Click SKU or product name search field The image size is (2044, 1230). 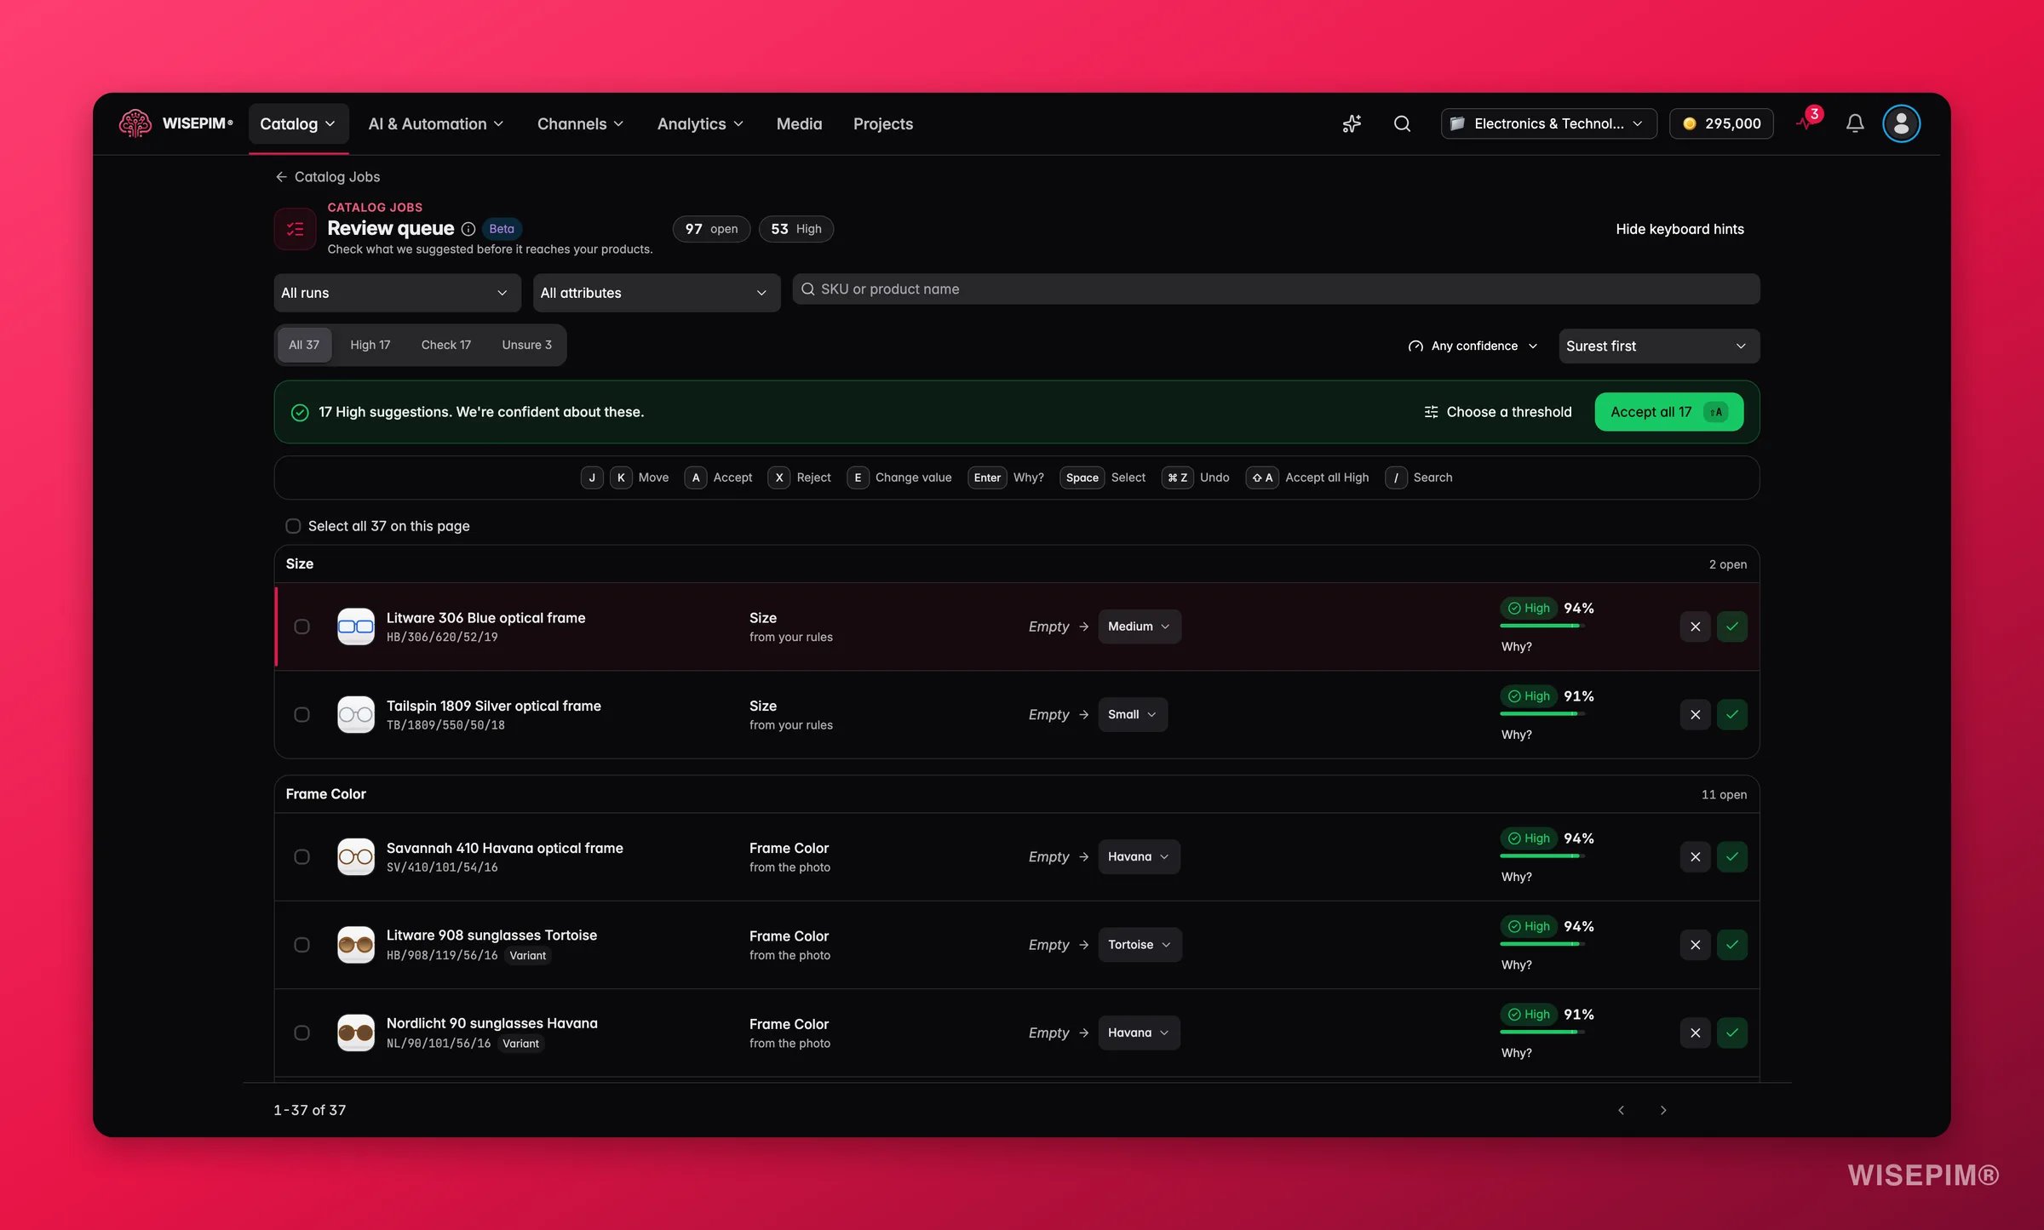click(x=1276, y=289)
